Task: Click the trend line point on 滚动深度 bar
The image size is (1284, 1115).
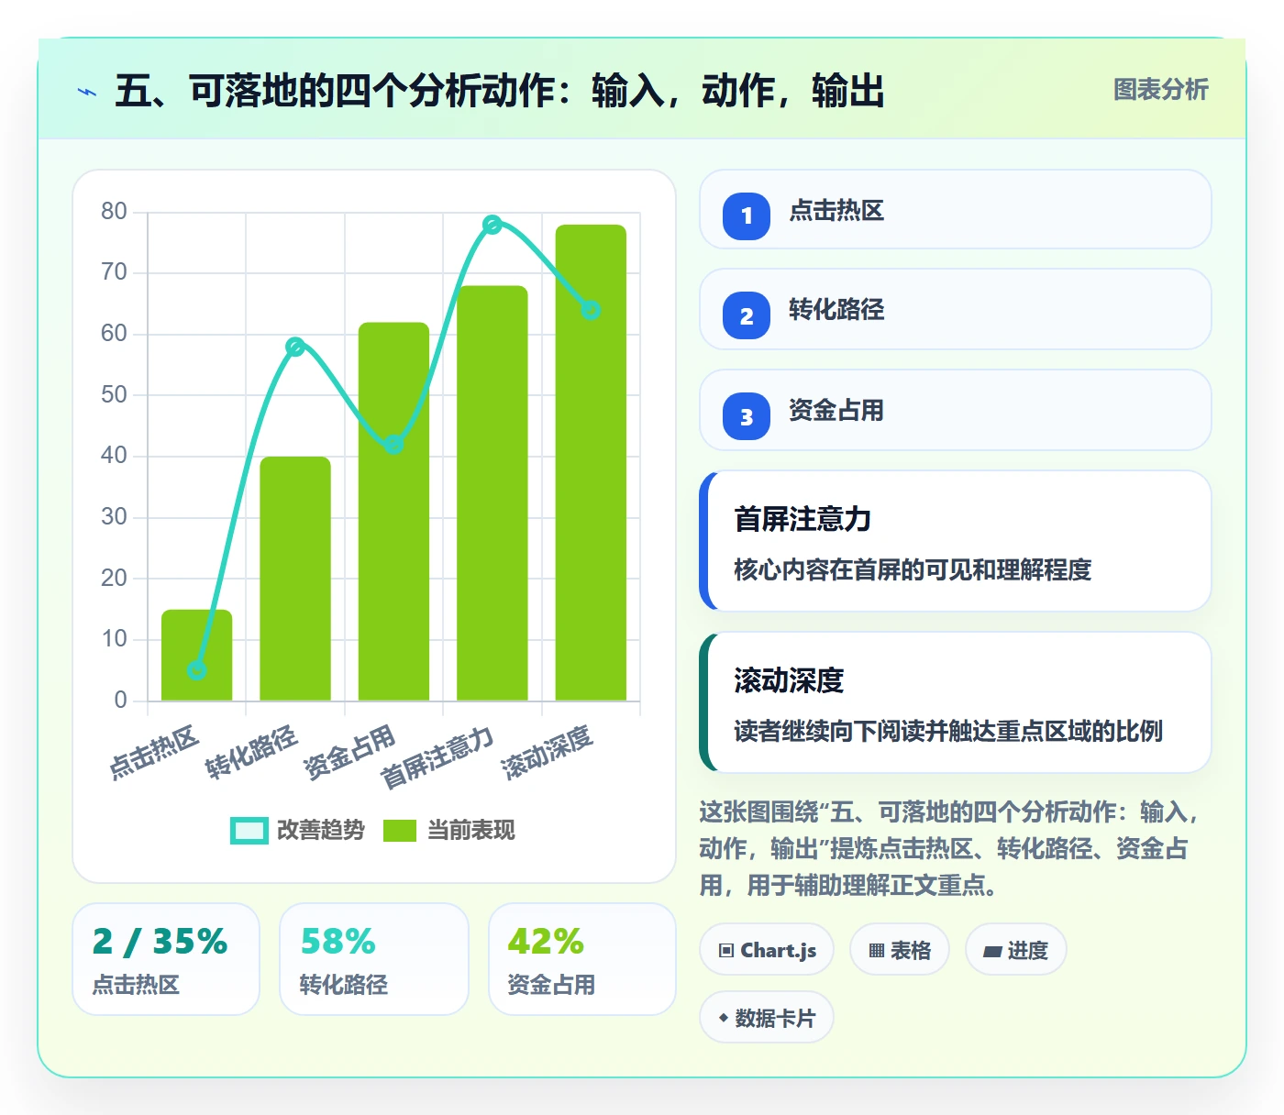Action: click(x=591, y=310)
